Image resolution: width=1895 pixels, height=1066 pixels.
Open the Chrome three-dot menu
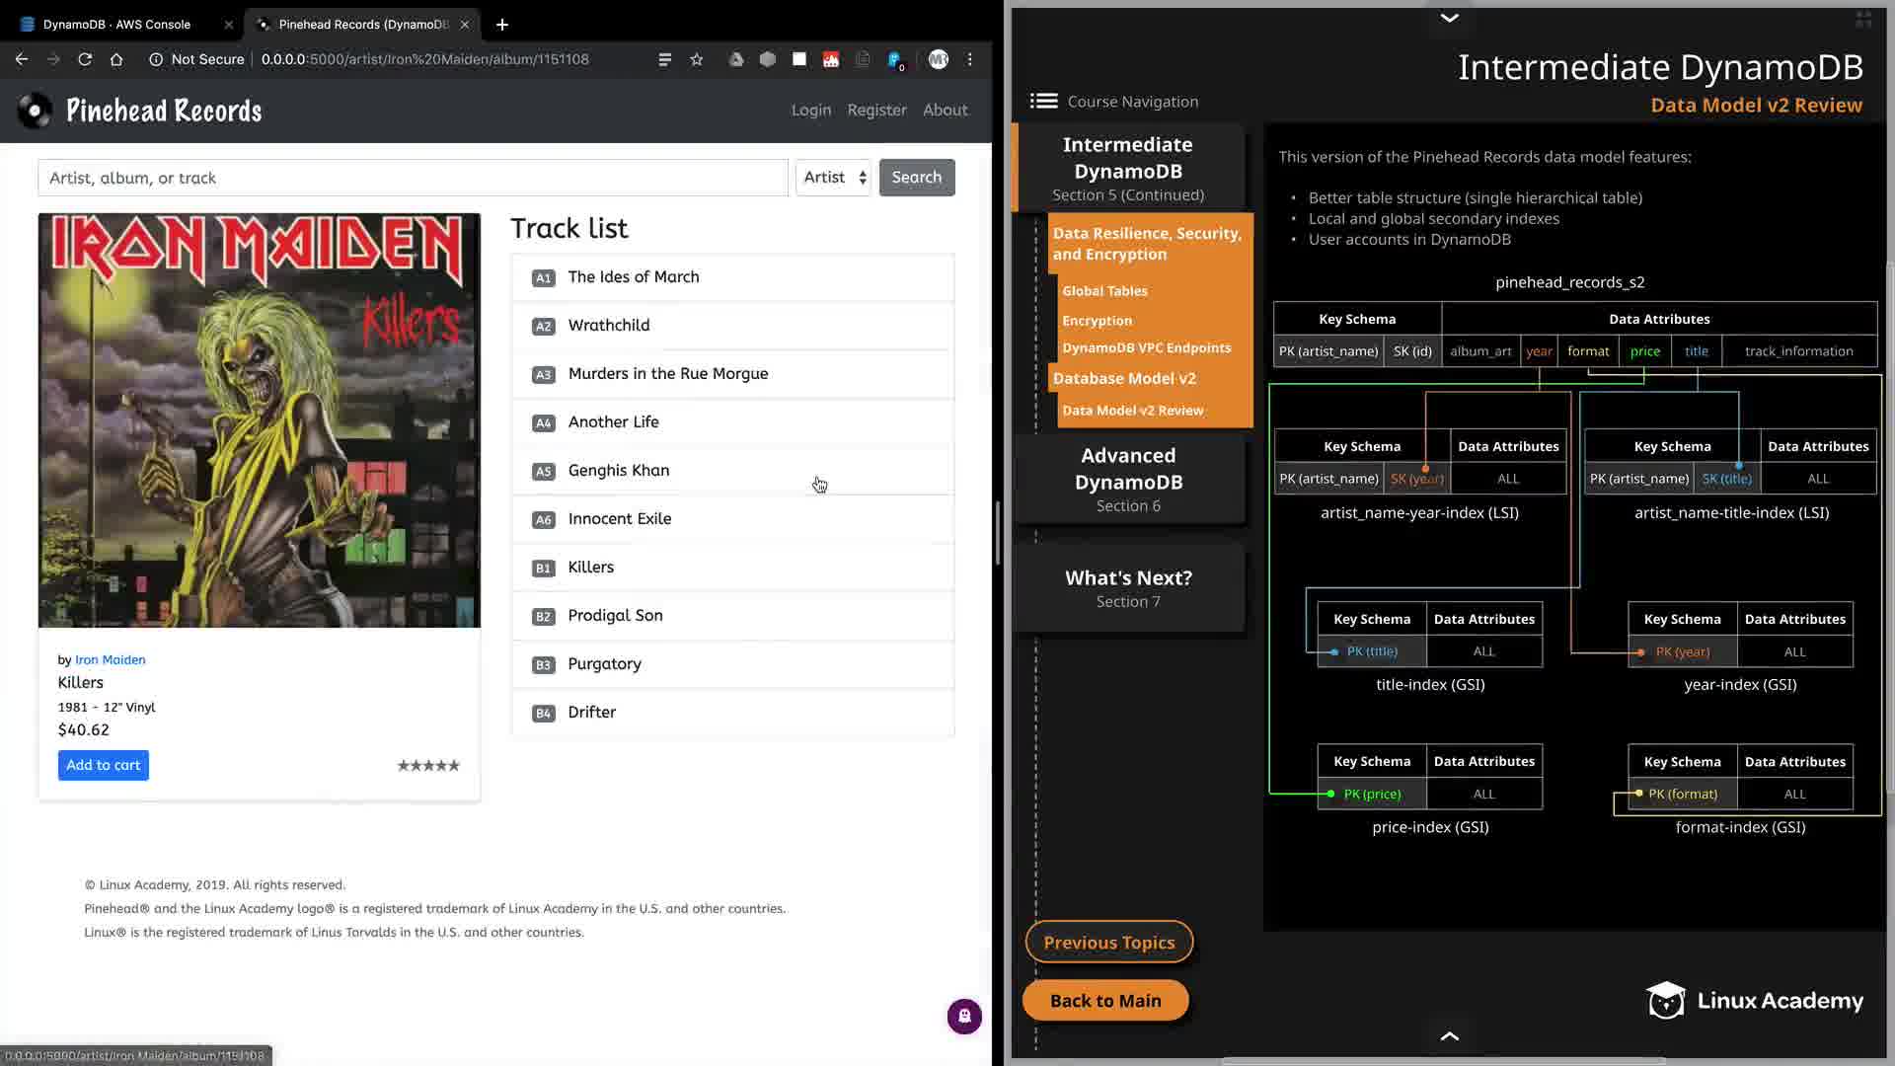point(970,59)
